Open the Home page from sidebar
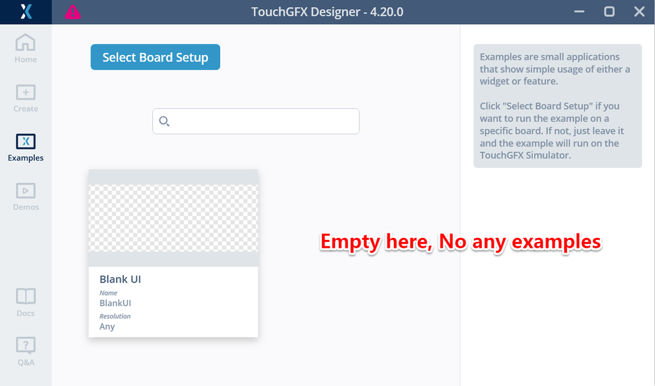The width and height of the screenshot is (655, 386). [x=26, y=48]
